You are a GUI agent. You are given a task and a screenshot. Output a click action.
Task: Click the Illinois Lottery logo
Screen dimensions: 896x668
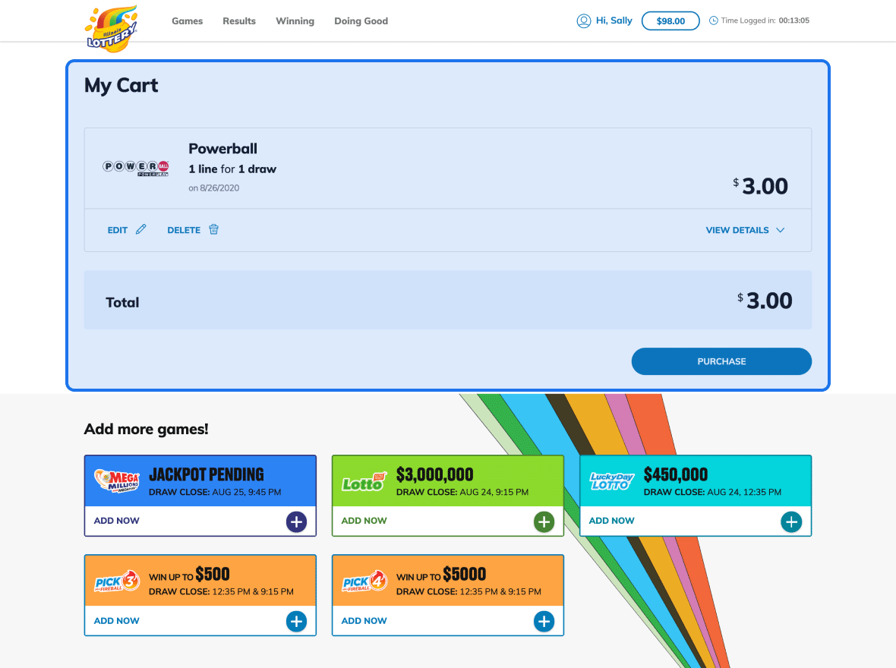coord(112,29)
